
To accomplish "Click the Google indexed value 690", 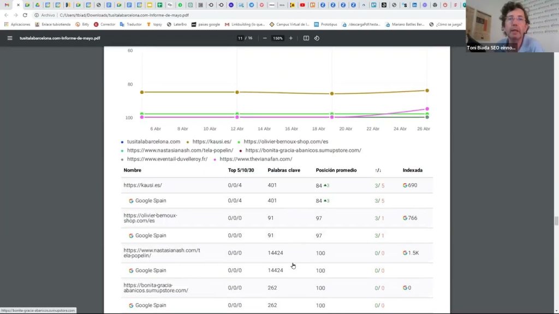I will click(x=410, y=185).
